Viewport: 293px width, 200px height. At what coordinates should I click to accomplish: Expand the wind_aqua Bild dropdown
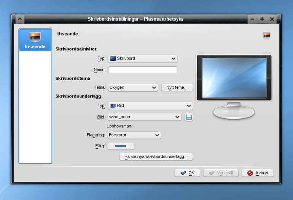click(145, 117)
